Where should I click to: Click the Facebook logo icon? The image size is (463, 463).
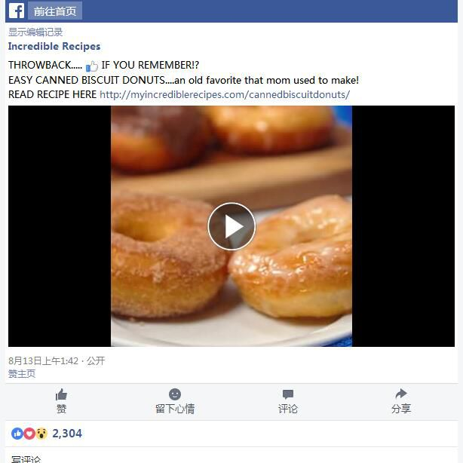[x=17, y=11]
